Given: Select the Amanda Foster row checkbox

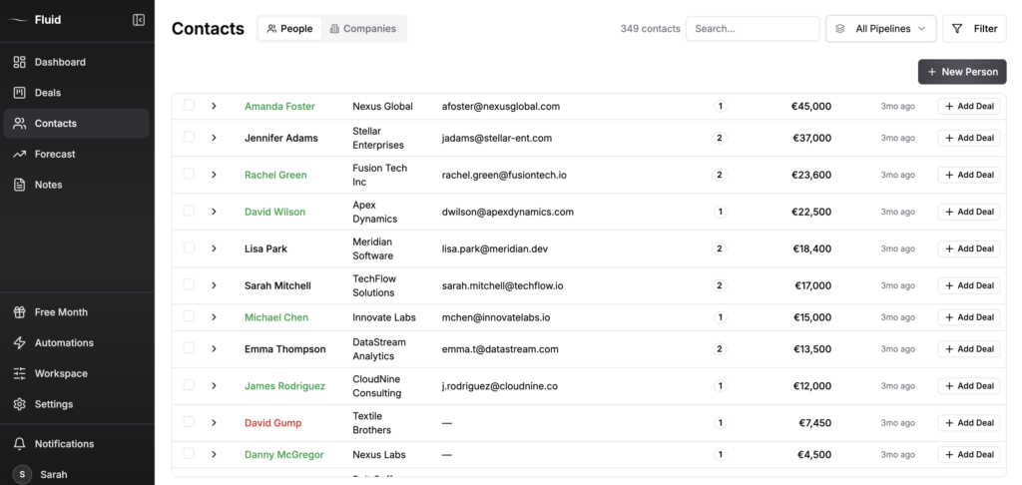Looking at the screenshot, I should 189,106.
